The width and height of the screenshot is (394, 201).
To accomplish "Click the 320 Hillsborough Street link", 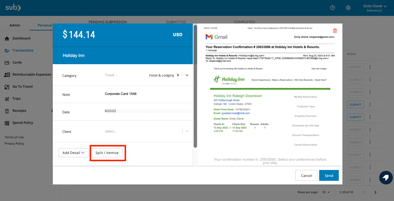I will tap(227, 100).
